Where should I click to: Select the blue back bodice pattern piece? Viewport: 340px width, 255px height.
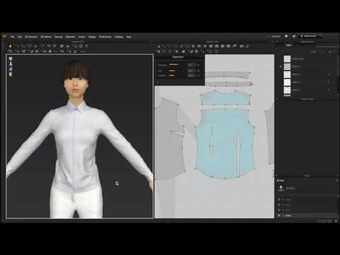225,147
